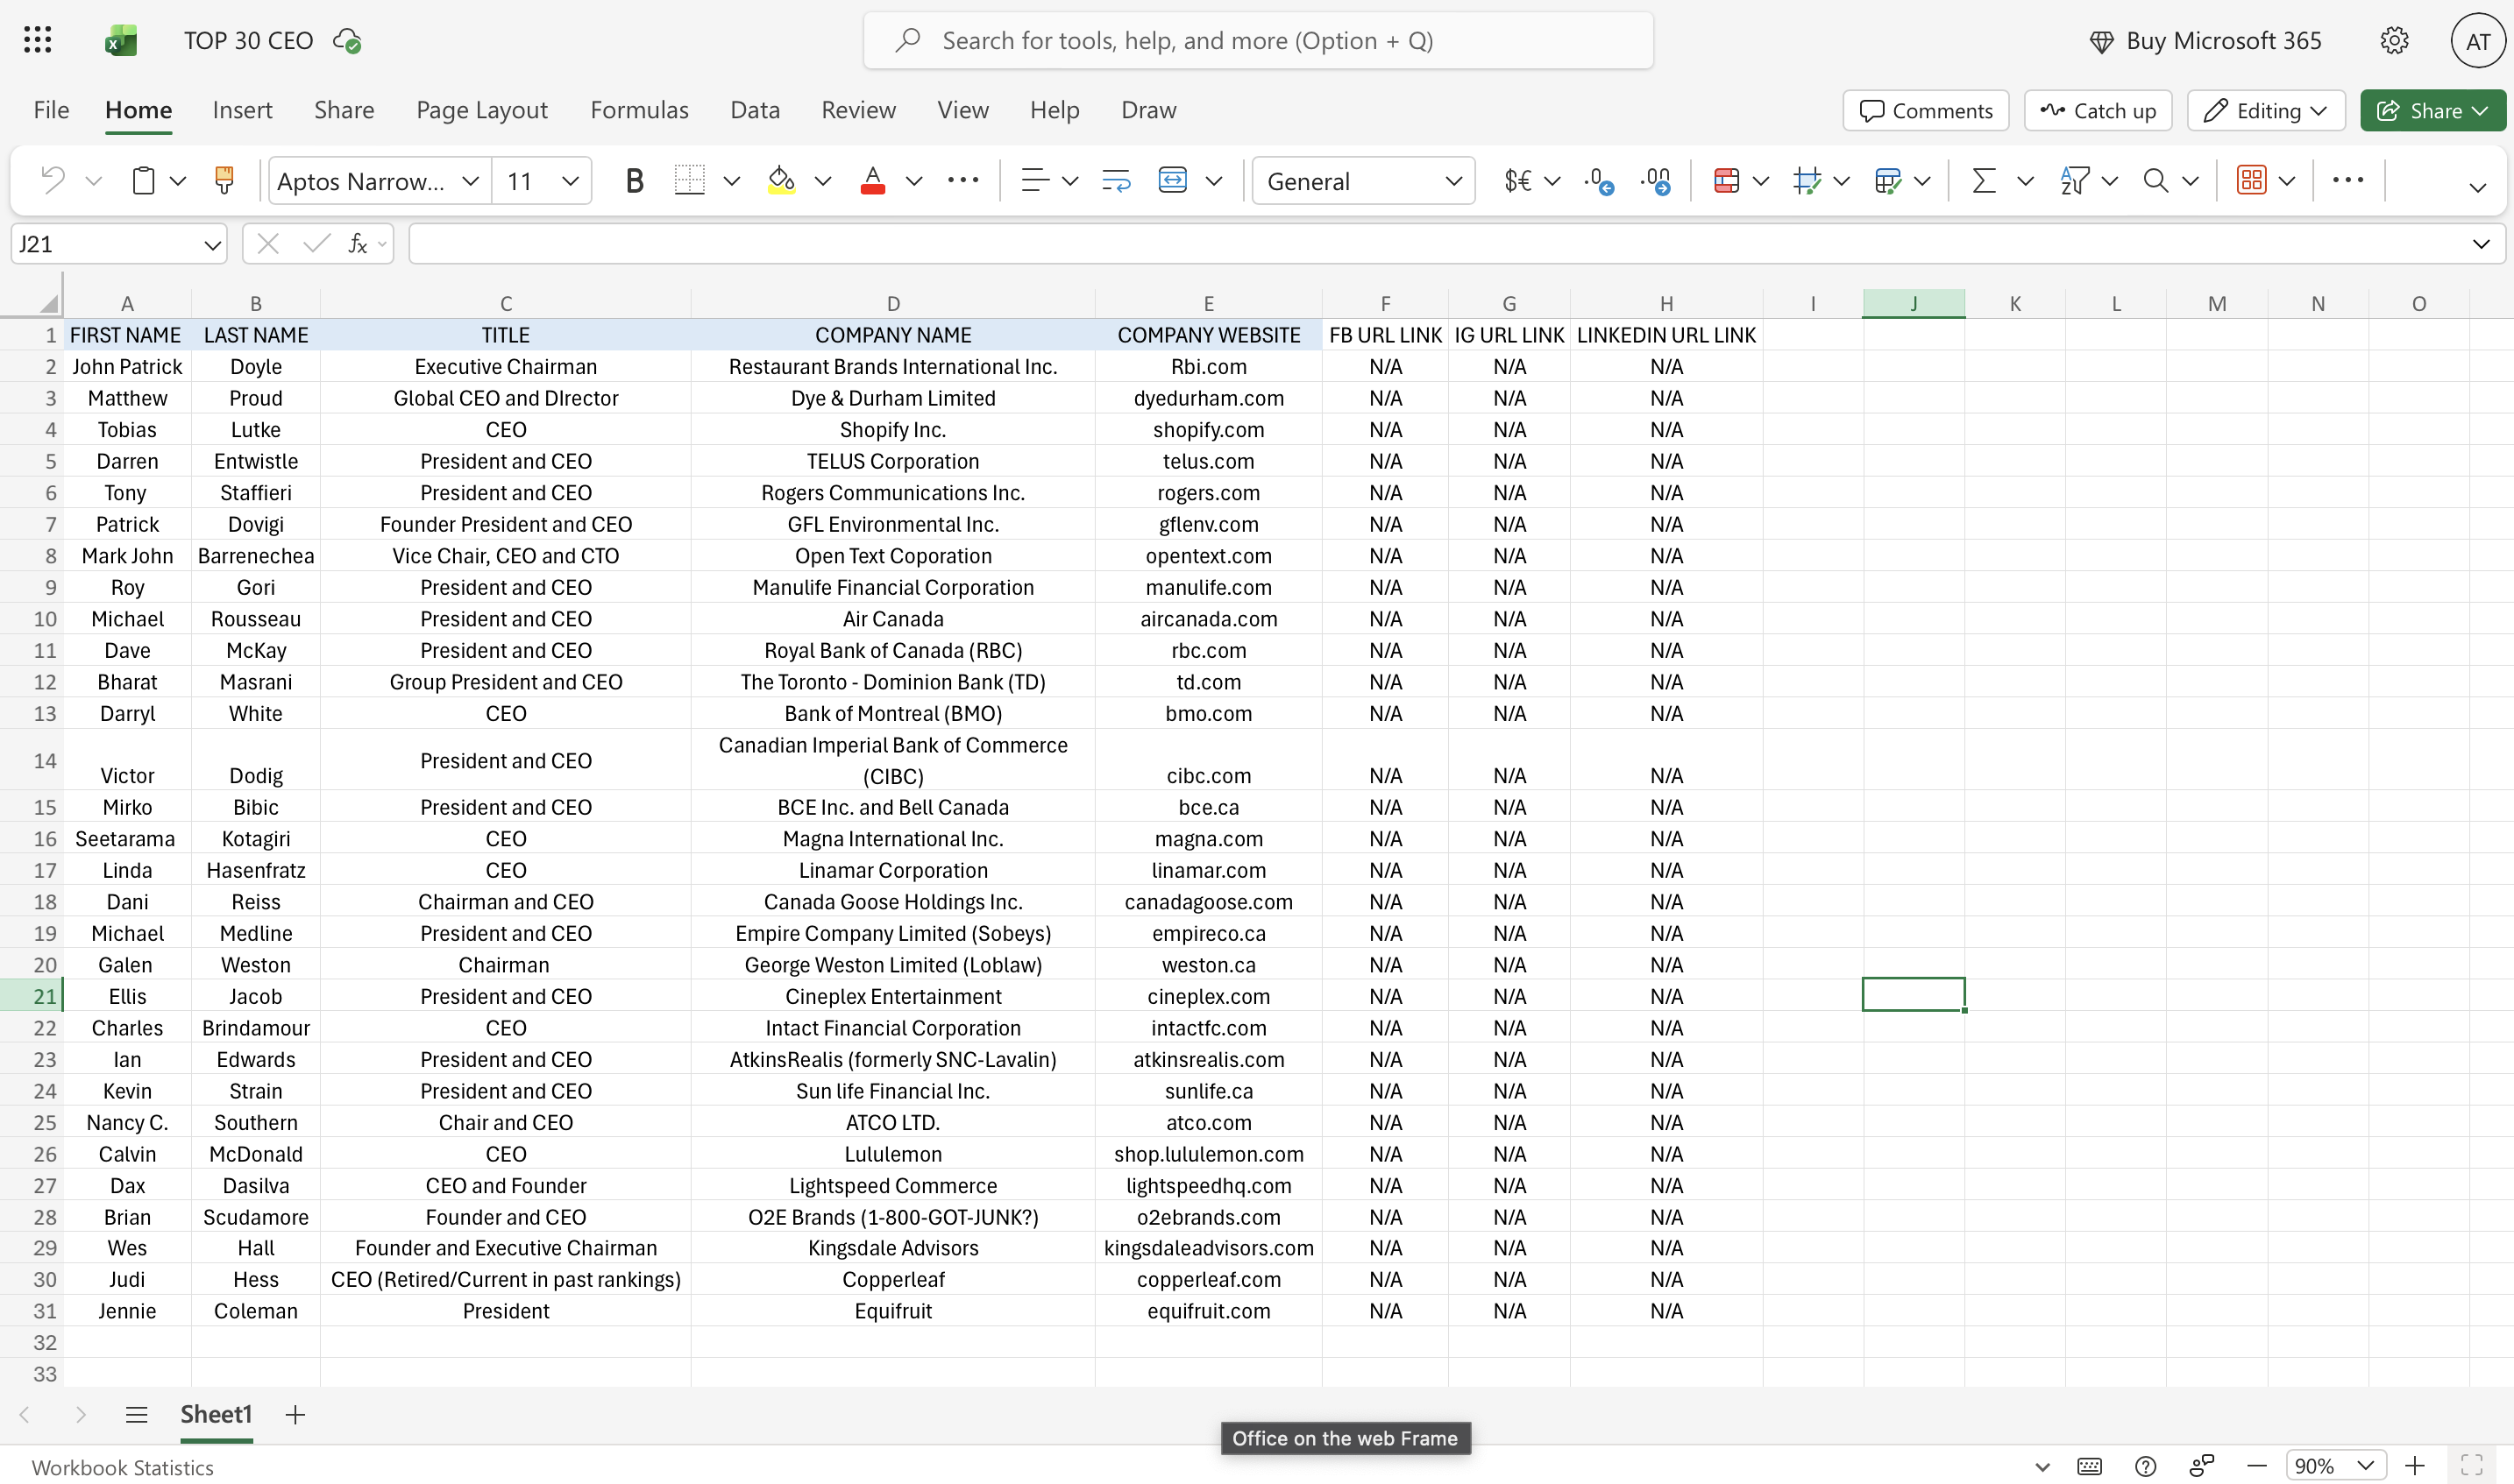Toggle full screen view in status bar
The width and height of the screenshot is (2514, 1484).
pyautogui.click(x=2471, y=1466)
